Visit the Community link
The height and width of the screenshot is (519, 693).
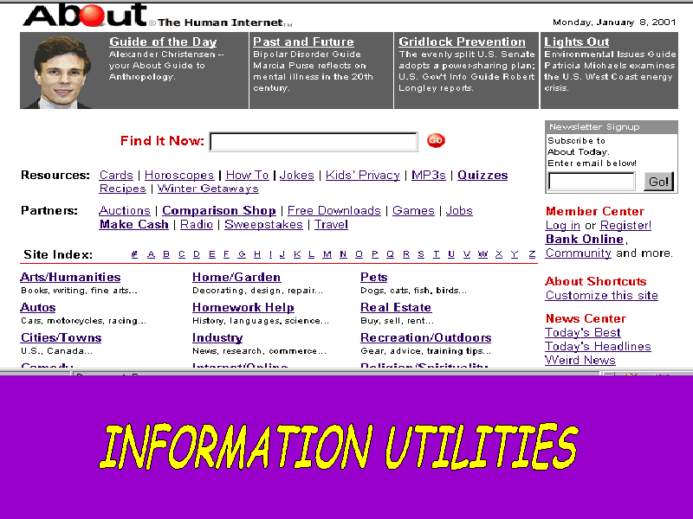click(578, 253)
